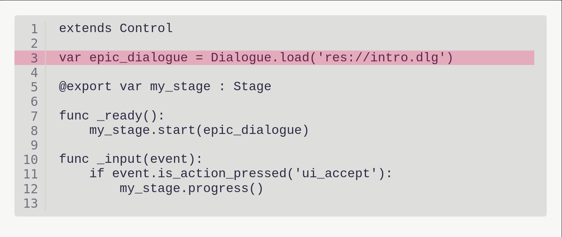Select line number 3 in gutter
Viewport: 562px width, 237px height.
[34, 58]
